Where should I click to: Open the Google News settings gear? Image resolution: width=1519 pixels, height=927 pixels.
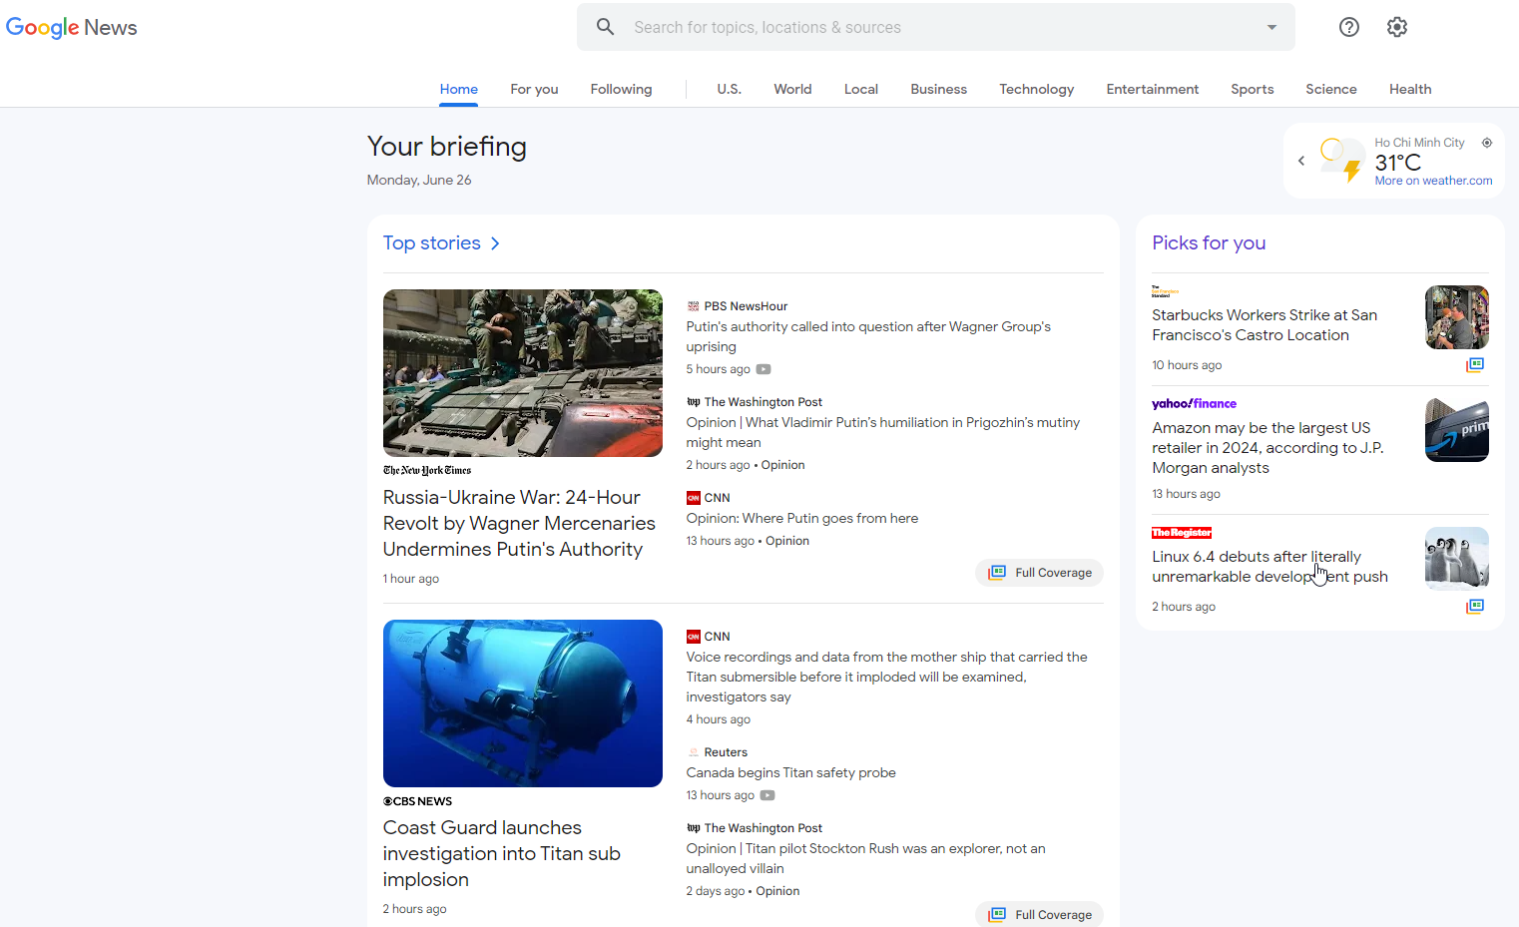[1396, 27]
